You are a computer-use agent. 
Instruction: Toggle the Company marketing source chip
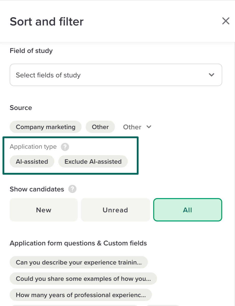pos(46,127)
